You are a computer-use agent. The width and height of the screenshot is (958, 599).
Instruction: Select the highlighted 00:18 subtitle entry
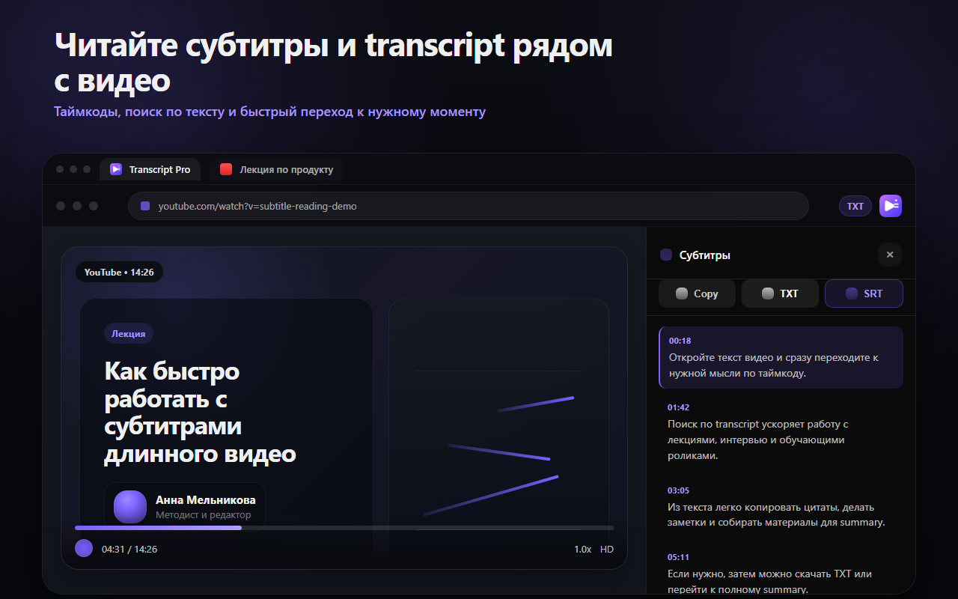781,358
